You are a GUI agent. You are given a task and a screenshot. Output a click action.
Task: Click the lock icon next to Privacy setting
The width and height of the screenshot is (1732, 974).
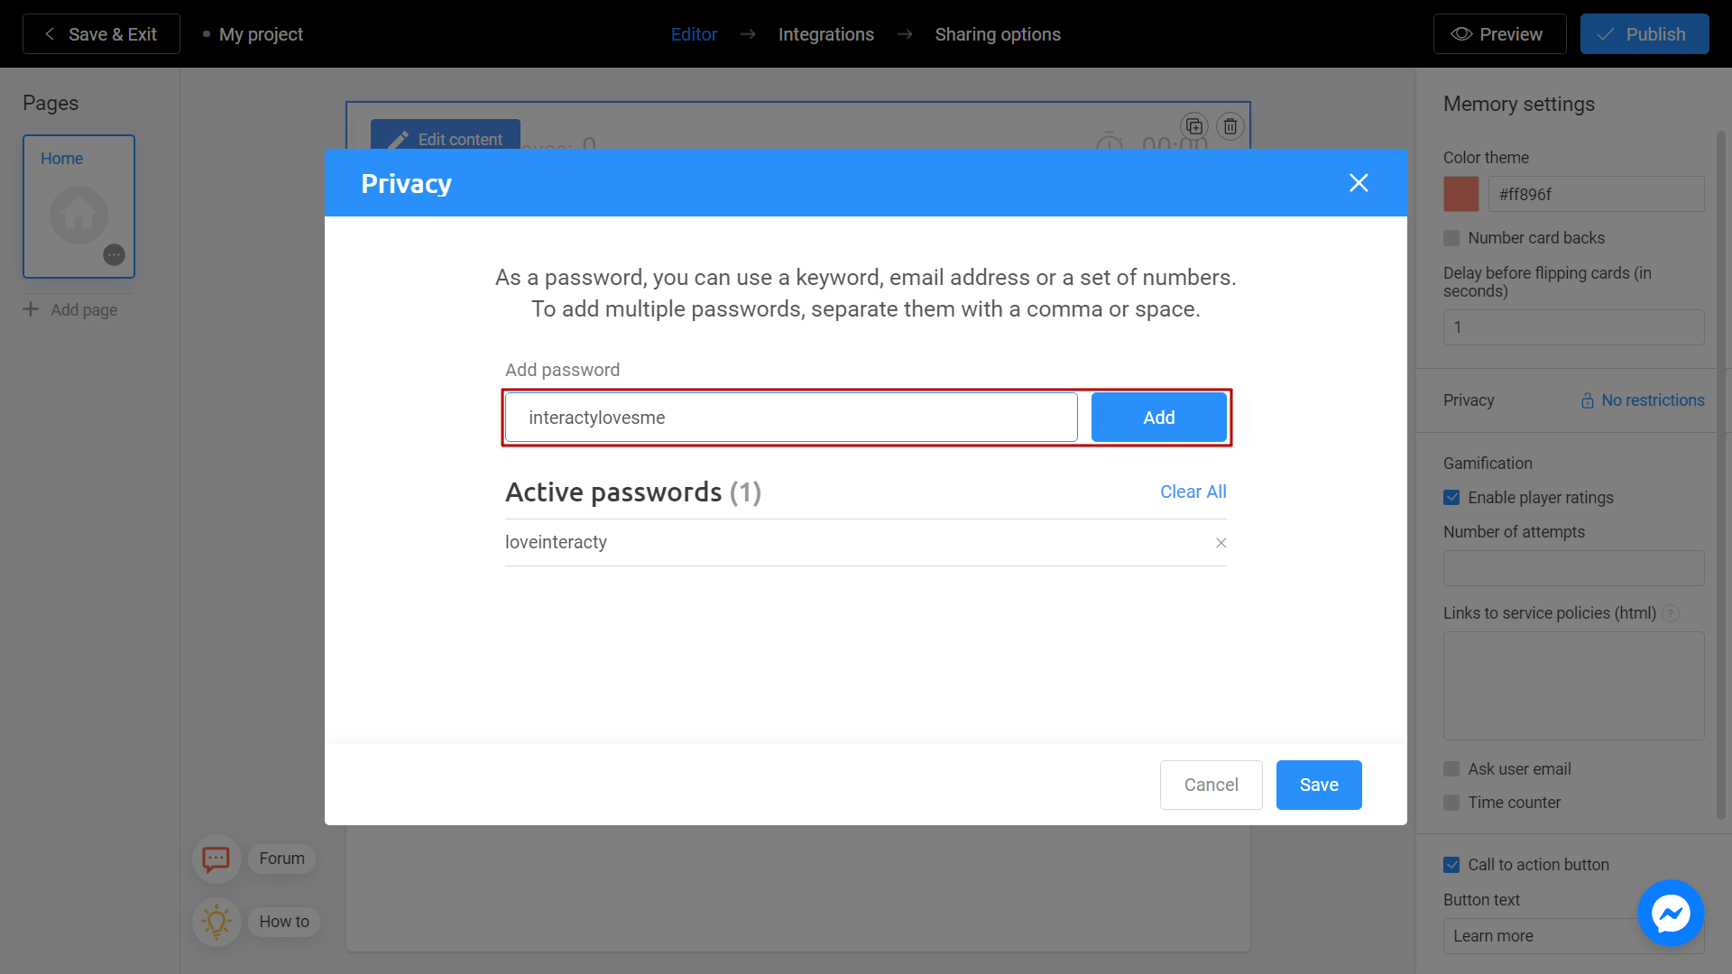coord(1586,400)
